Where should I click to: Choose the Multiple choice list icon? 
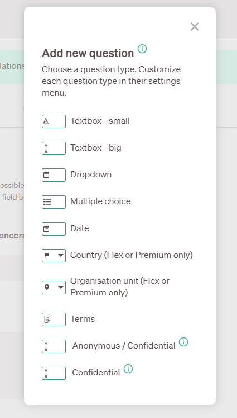[54, 202]
